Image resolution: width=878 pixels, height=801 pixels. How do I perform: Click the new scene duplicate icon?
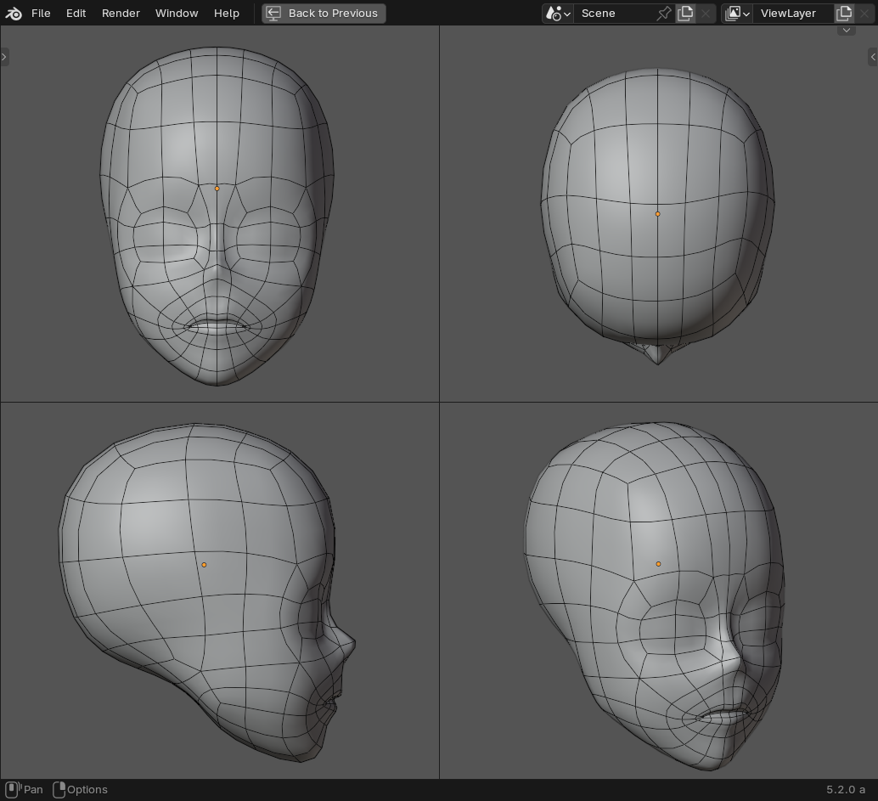coord(685,14)
